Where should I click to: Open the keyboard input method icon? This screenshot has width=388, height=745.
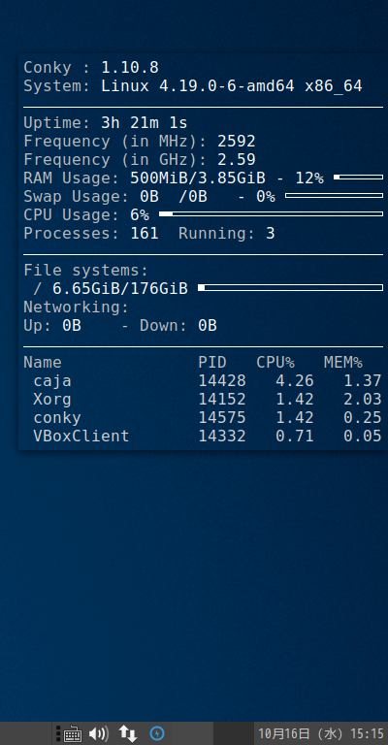72,734
